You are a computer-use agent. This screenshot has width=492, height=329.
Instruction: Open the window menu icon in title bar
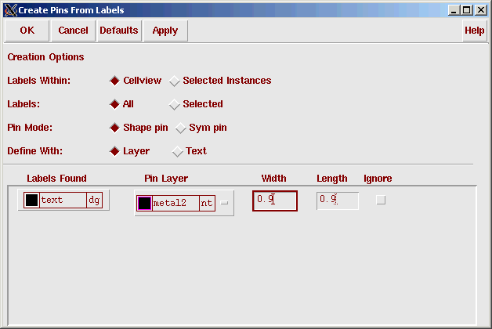9,9
